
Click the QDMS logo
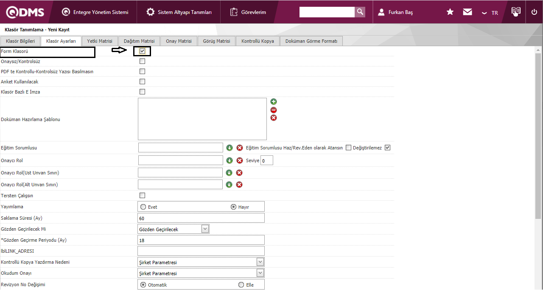(x=25, y=12)
